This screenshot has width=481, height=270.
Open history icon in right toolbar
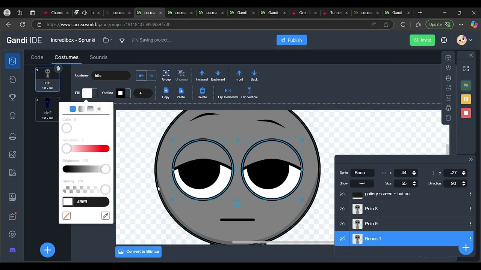click(x=448, y=68)
